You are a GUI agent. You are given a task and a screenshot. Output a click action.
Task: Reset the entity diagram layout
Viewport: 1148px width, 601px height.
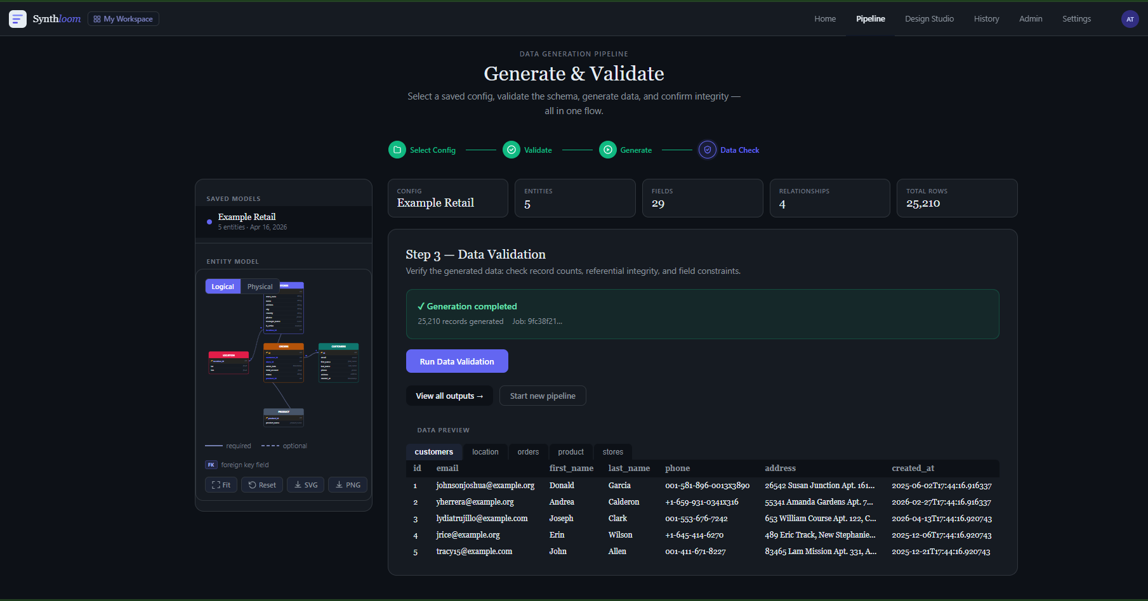coord(262,485)
